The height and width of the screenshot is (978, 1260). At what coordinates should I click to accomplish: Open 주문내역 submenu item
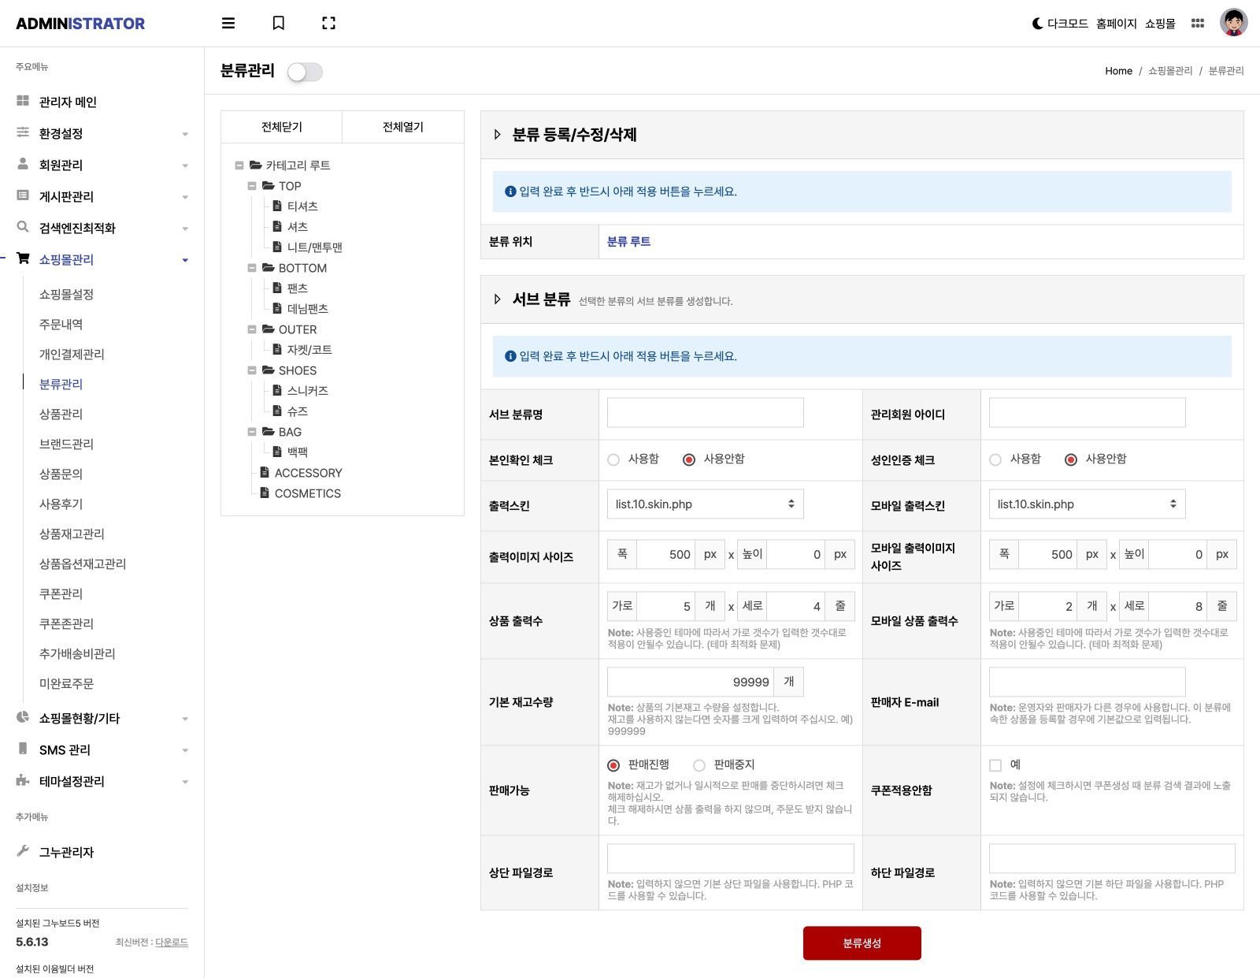61,324
